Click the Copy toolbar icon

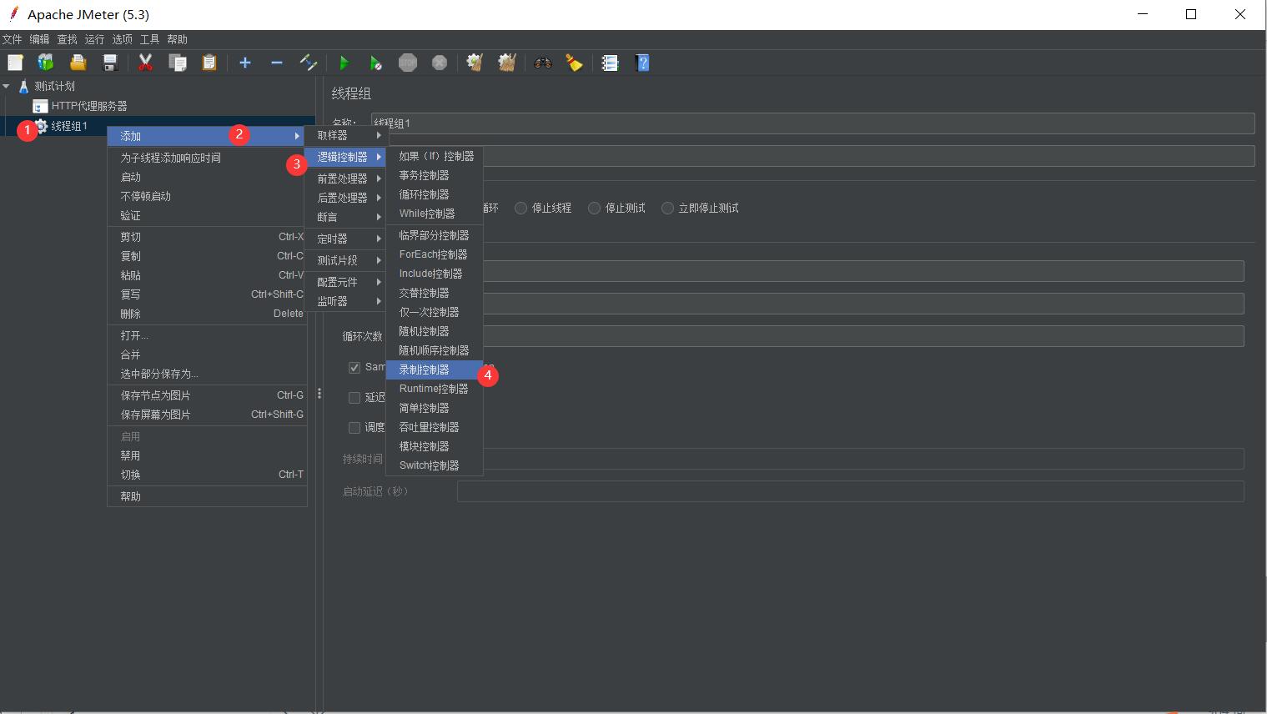click(x=177, y=63)
